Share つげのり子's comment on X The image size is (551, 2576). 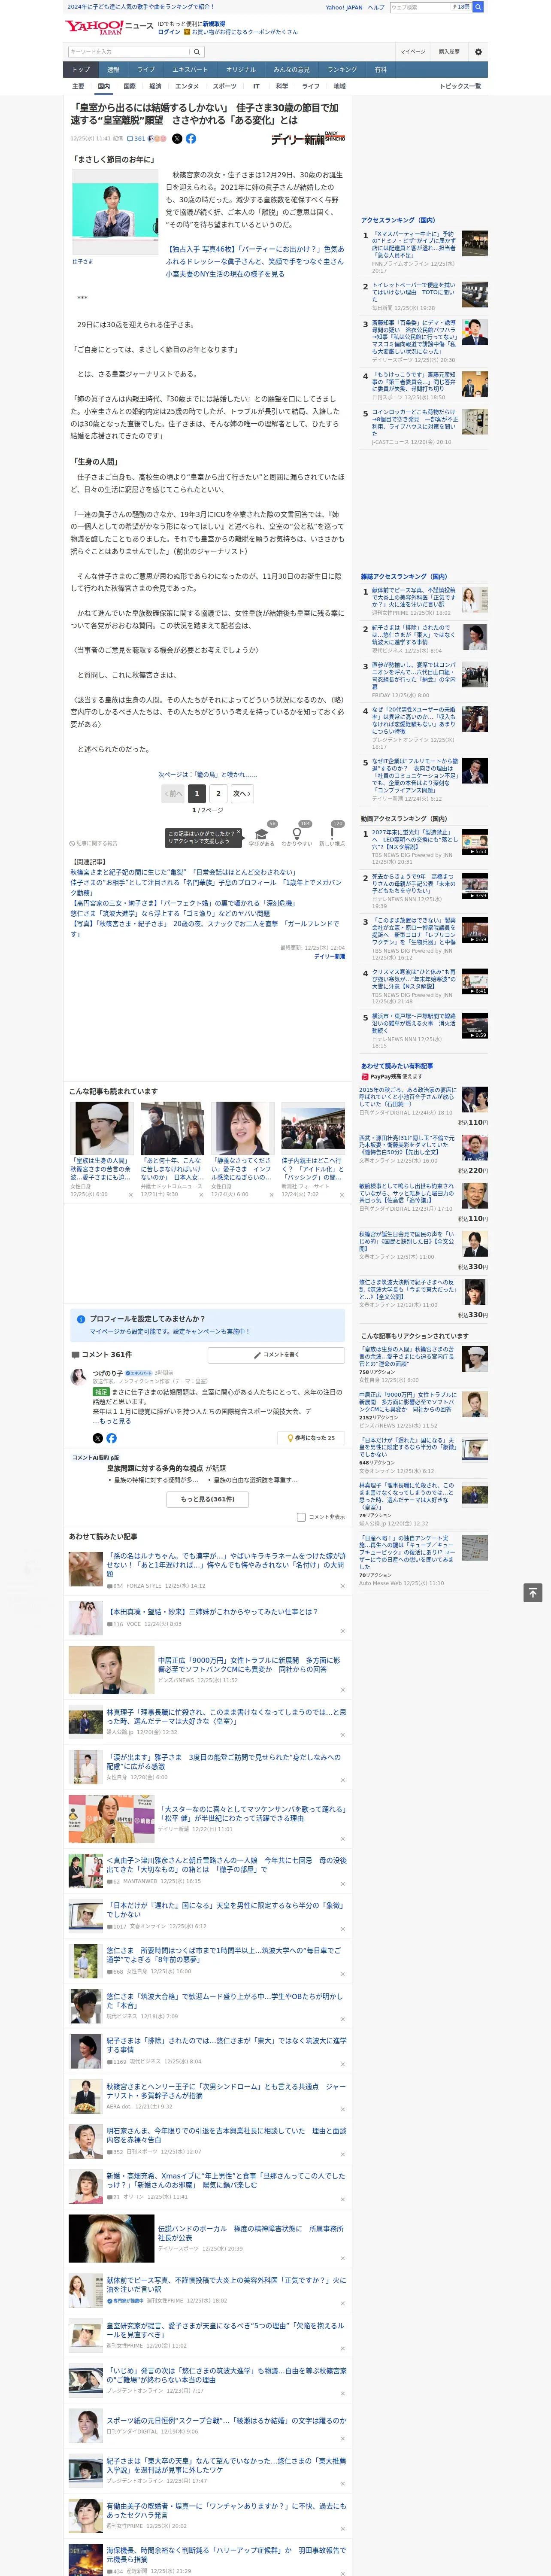97,1437
